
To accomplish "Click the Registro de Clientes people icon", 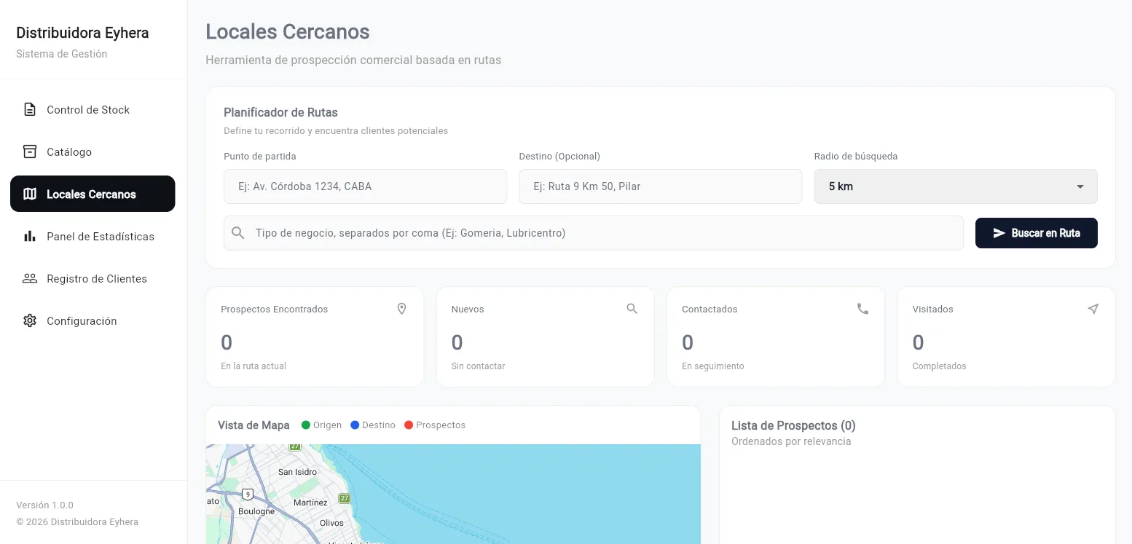I will (30, 279).
